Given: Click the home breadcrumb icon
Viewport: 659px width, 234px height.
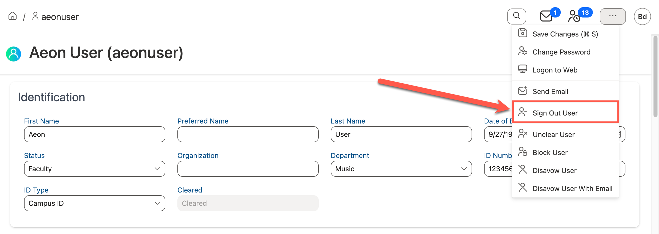Looking at the screenshot, I should (x=12, y=16).
